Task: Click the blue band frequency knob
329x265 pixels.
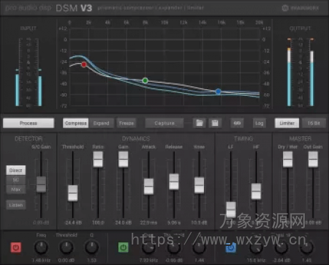Action: (256, 247)
